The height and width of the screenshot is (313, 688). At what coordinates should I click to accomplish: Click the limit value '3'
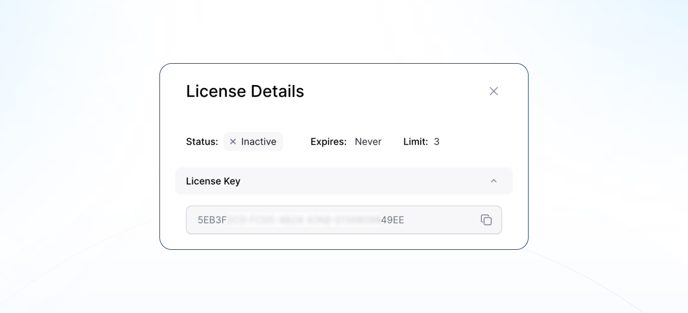[436, 142]
